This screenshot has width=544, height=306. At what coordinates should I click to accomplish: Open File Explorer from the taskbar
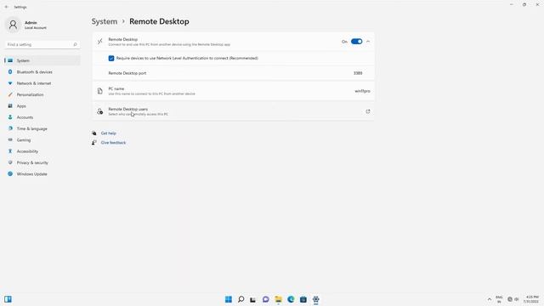278,299
